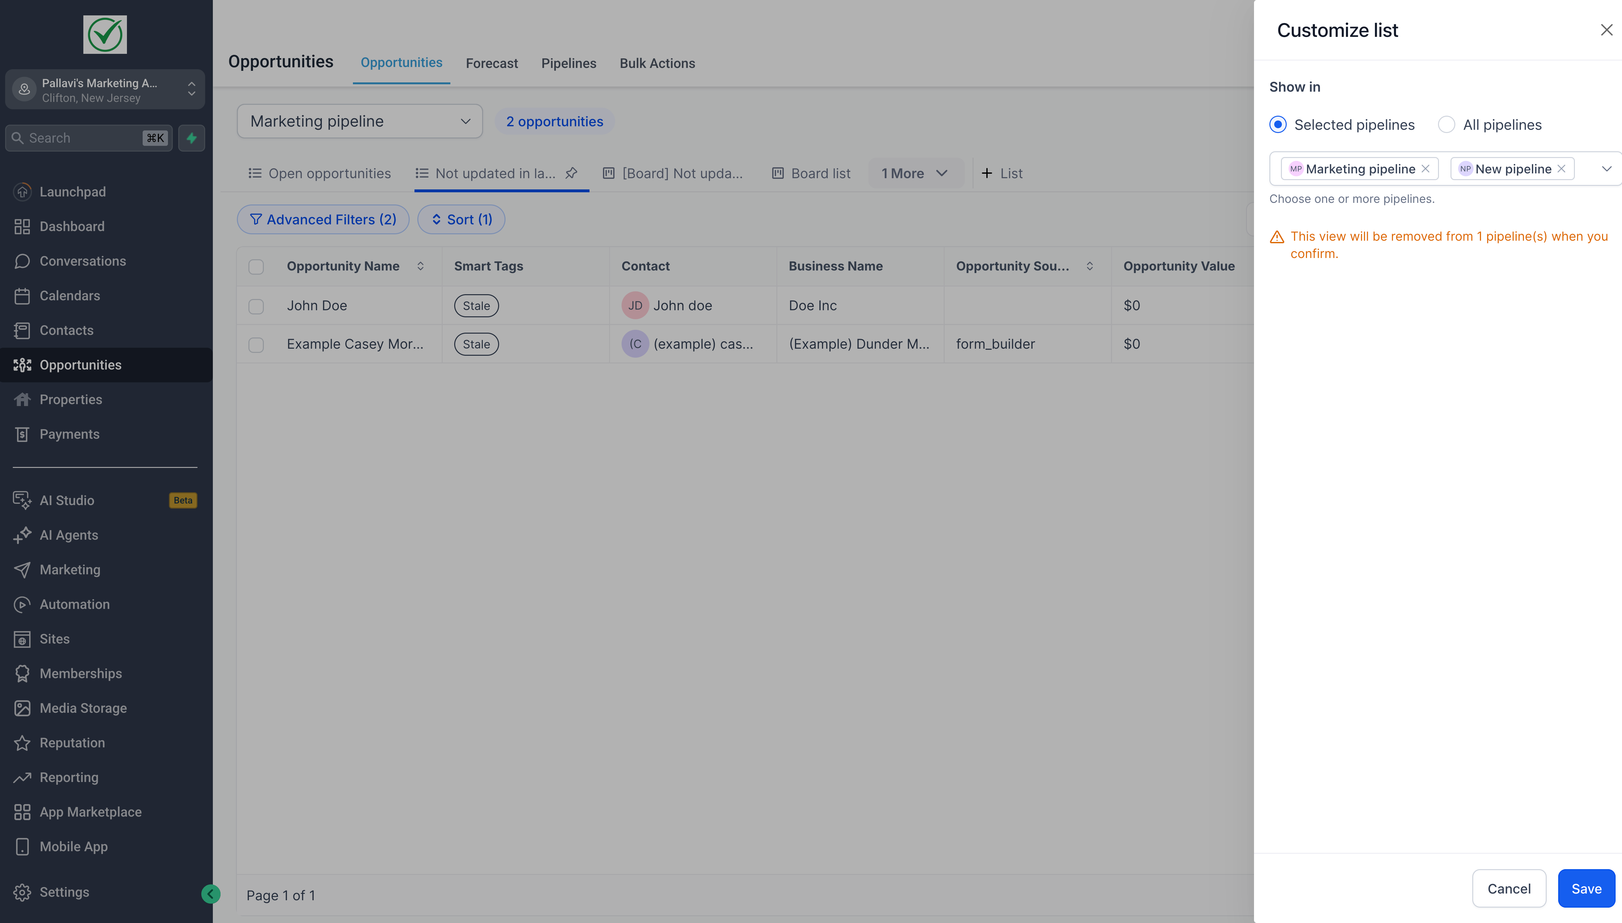Open the Automation section
The image size is (1622, 923).
(74, 603)
